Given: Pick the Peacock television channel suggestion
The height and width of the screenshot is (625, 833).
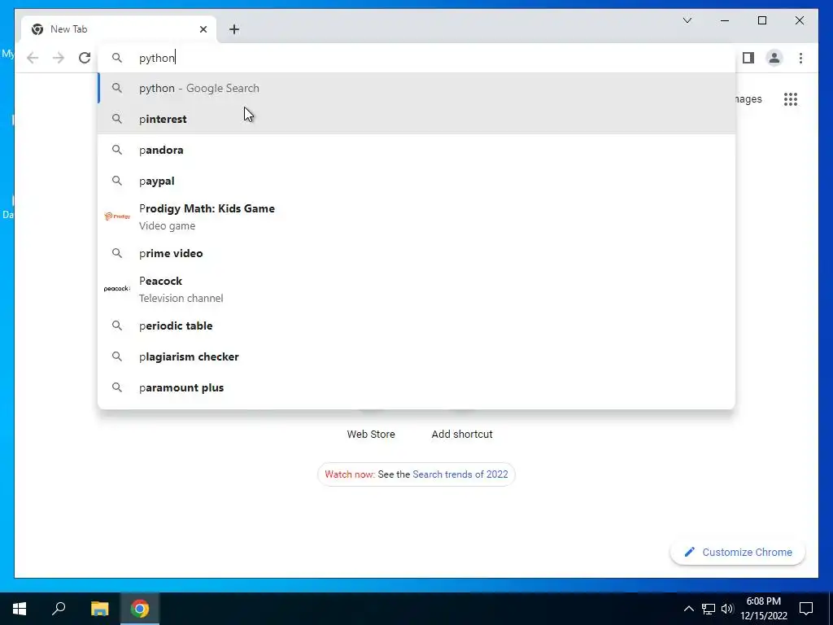Looking at the screenshot, I should 416,289.
